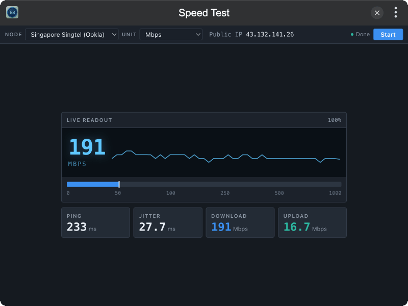Click the 100% progress label
This screenshot has height=306, width=408.
[335, 120]
